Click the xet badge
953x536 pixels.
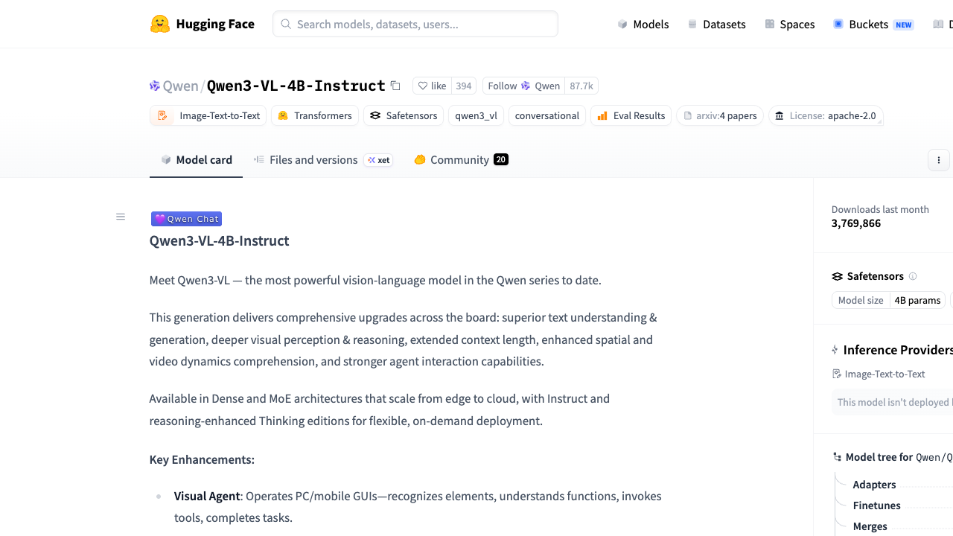(x=378, y=160)
